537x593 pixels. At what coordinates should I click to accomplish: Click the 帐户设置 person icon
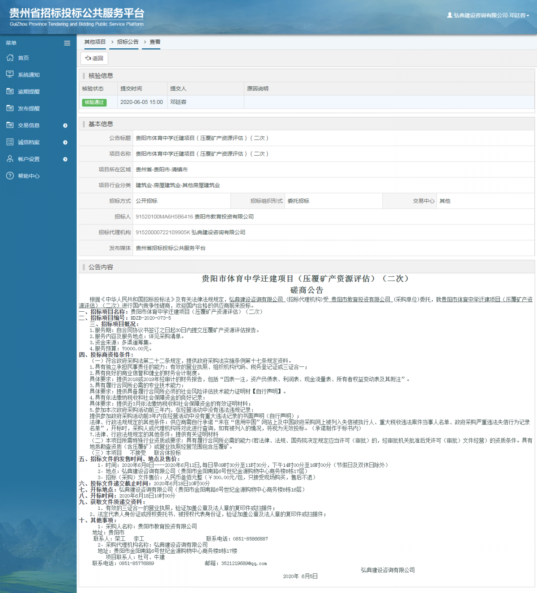click(10, 159)
